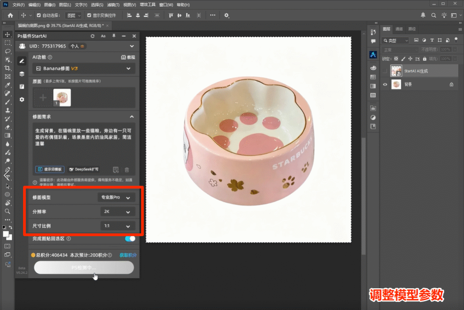Pin the StartAI plugin panel
Screen dimensions: 464x310
coord(114,36)
